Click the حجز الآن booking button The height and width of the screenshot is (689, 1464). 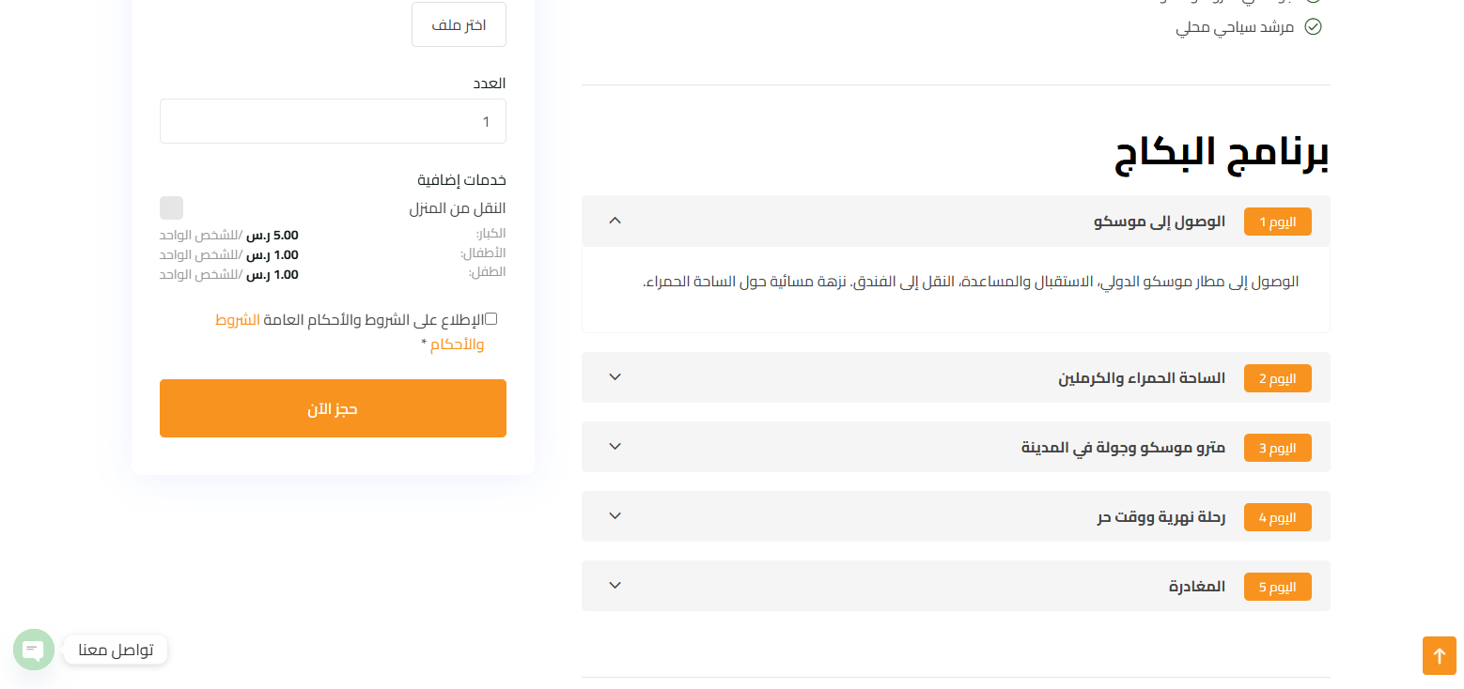point(333,408)
